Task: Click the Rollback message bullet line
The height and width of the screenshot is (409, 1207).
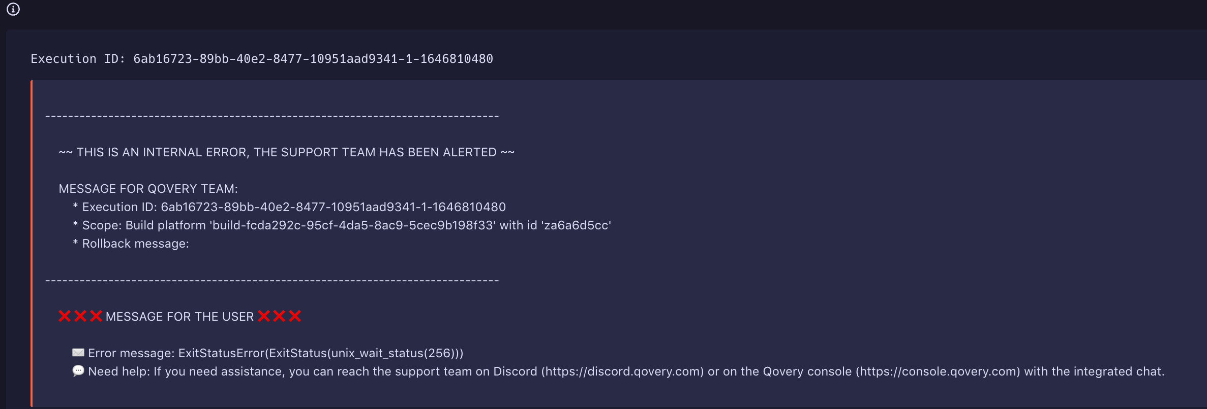Action: (x=135, y=244)
